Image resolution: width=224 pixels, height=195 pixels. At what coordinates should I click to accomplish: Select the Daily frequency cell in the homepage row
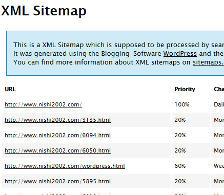(219, 104)
